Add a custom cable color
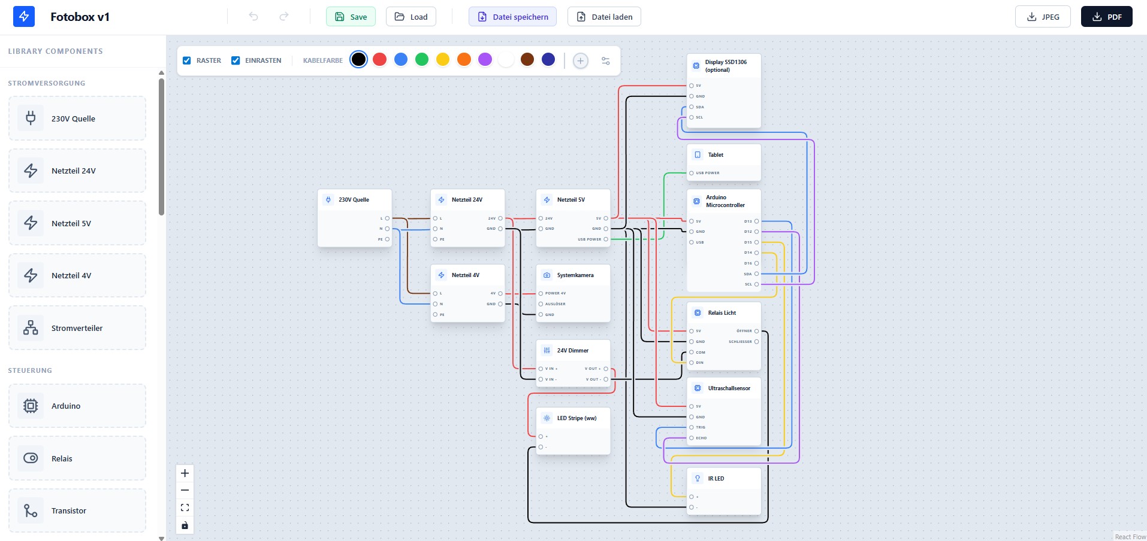The image size is (1147, 541). tap(580, 60)
